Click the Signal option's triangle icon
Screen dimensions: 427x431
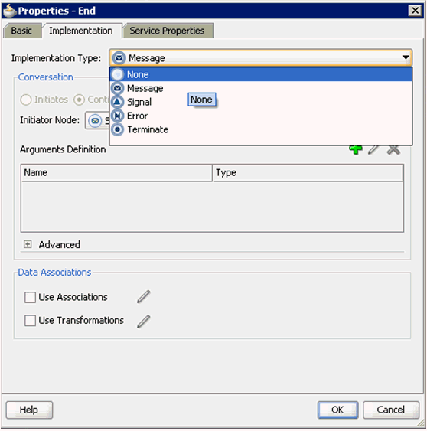point(117,102)
